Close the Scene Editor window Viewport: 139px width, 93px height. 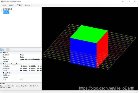[135, 1]
